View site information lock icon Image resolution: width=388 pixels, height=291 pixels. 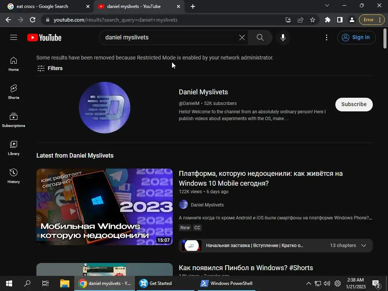(x=48, y=20)
